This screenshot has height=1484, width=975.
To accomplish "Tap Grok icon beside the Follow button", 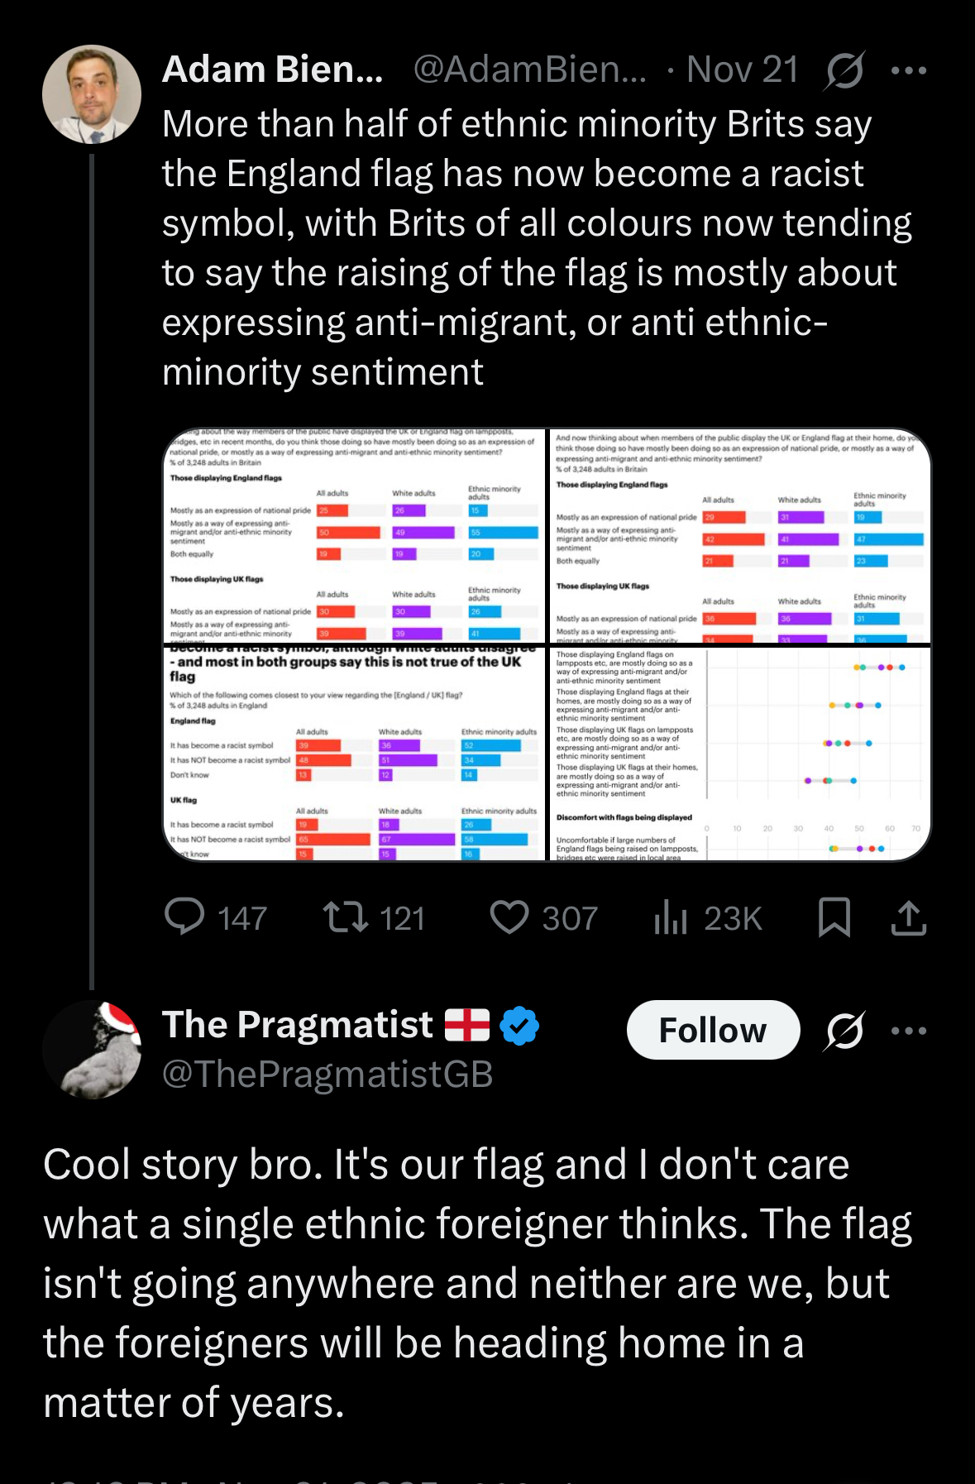I will pyautogui.click(x=844, y=1031).
